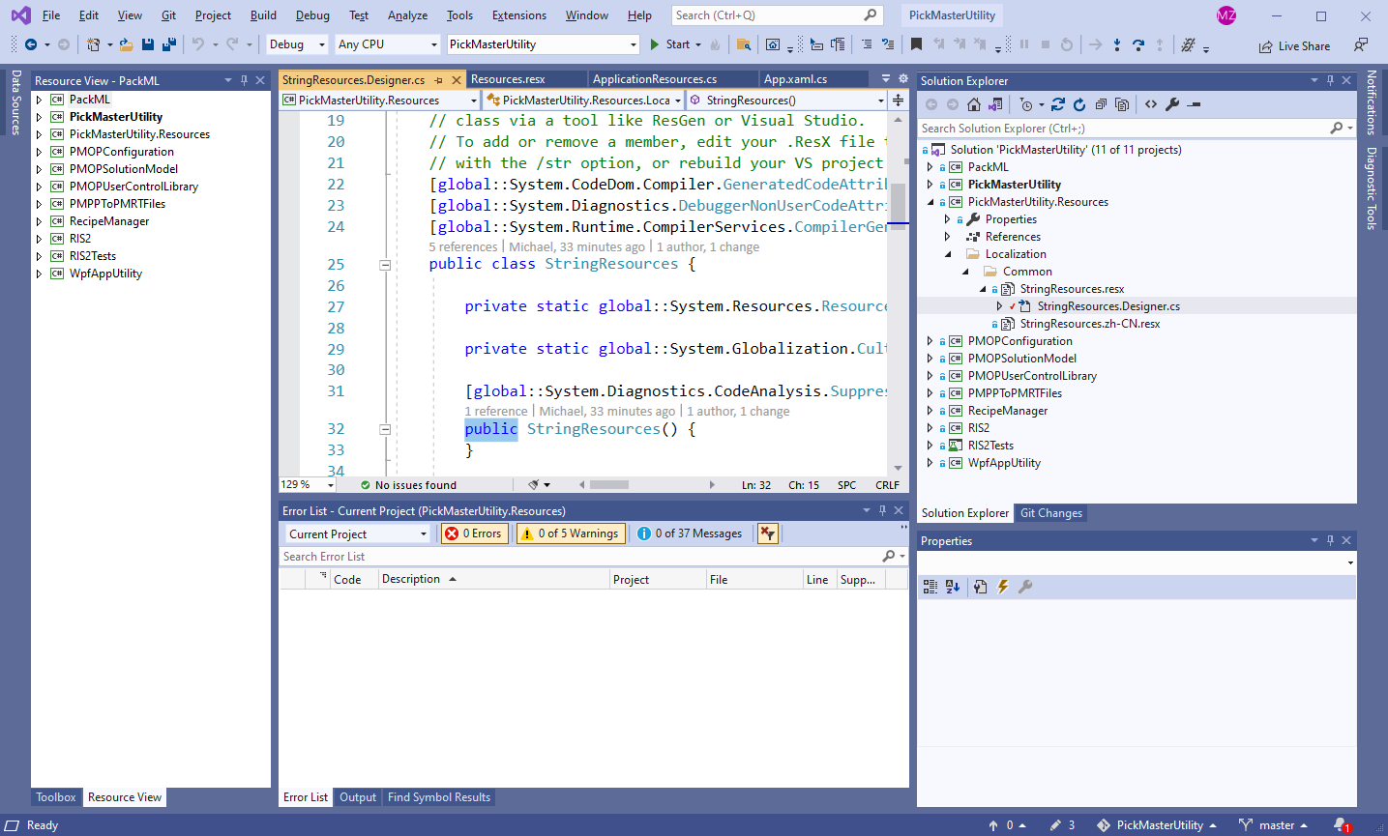Expand the RecipeManager node in Resource View
1388x836 pixels.
tap(39, 221)
